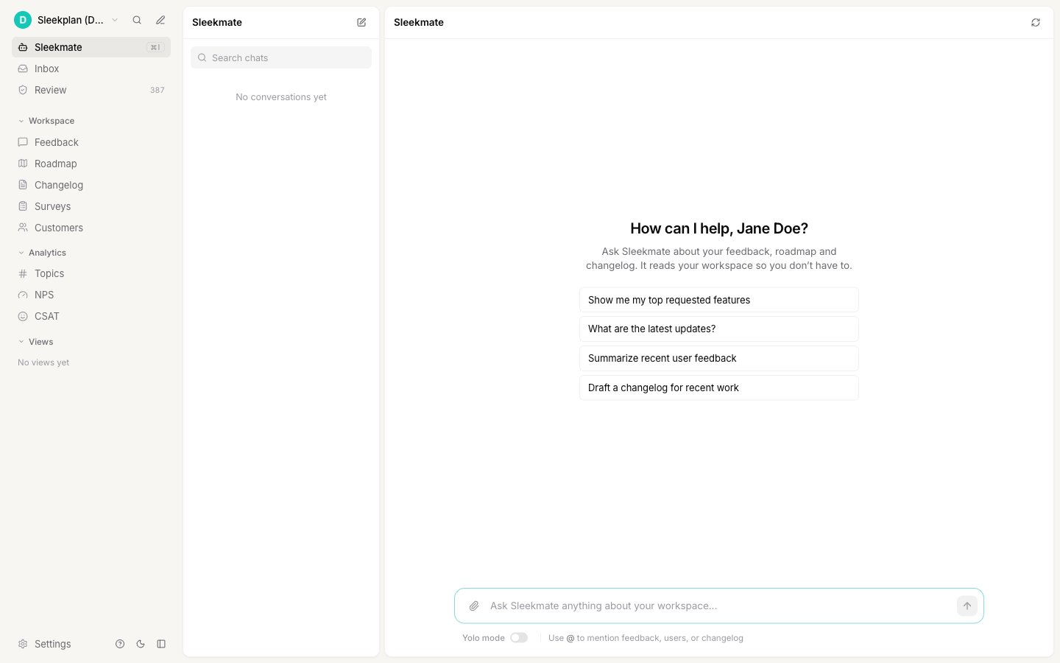Open the help question mark icon
This screenshot has width=1060, height=663.
click(120, 644)
